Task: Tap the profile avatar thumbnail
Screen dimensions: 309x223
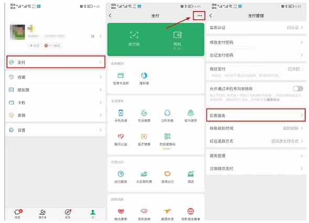Action: pyautogui.click(x=17, y=32)
